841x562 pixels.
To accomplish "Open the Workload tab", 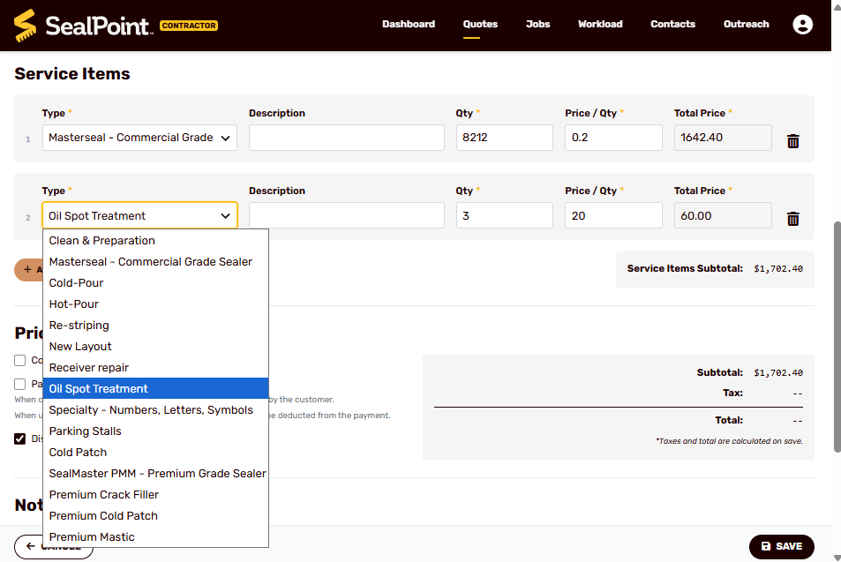I will coord(599,24).
